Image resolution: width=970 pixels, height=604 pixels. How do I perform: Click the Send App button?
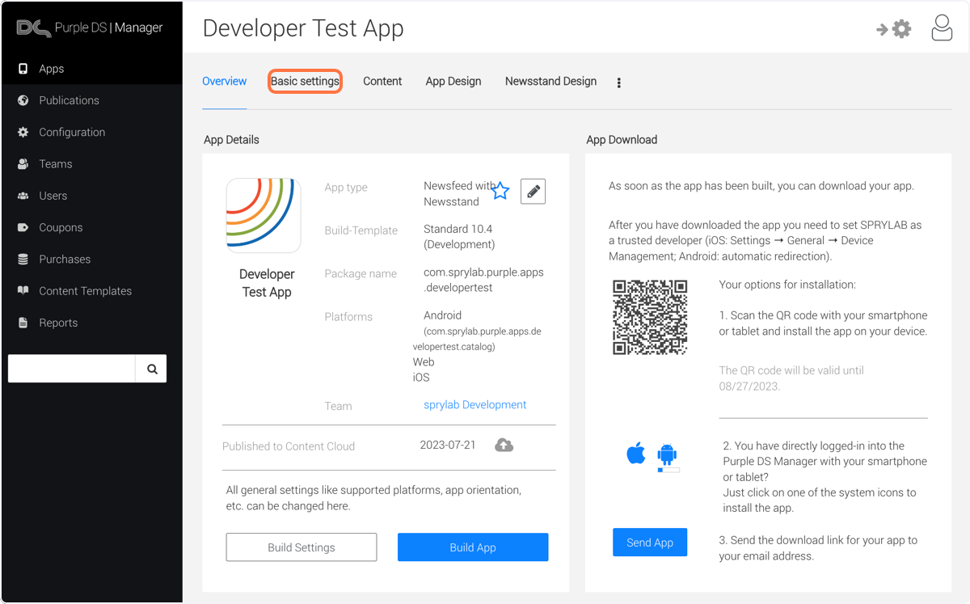click(x=650, y=543)
